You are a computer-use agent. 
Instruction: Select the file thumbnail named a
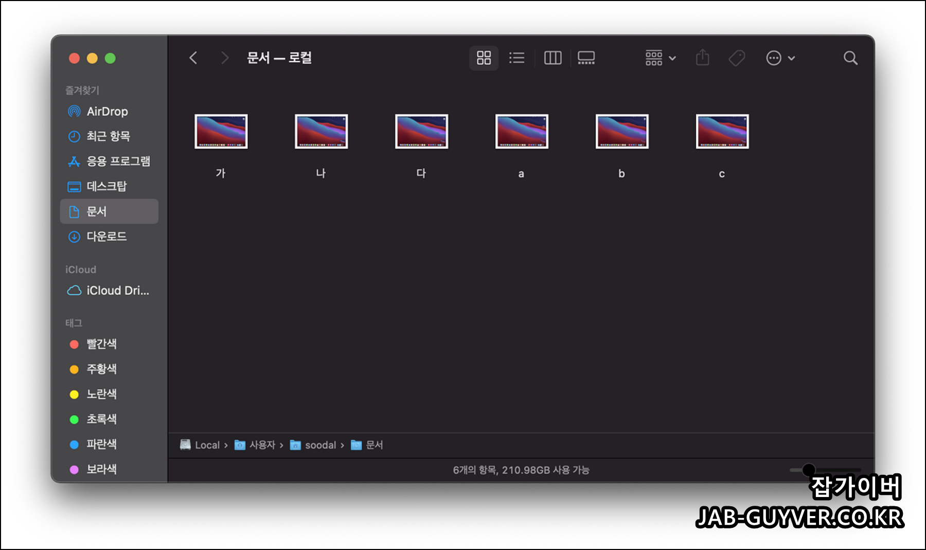click(x=522, y=131)
